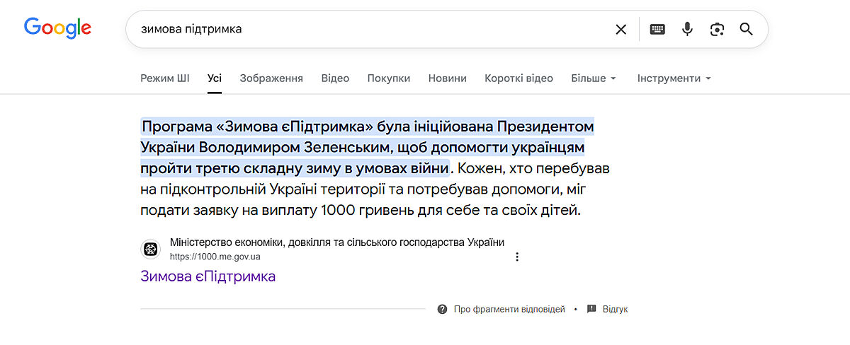Screen dimensions: 850x345
Task: Open the Зображення tab
Action: (271, 78)
